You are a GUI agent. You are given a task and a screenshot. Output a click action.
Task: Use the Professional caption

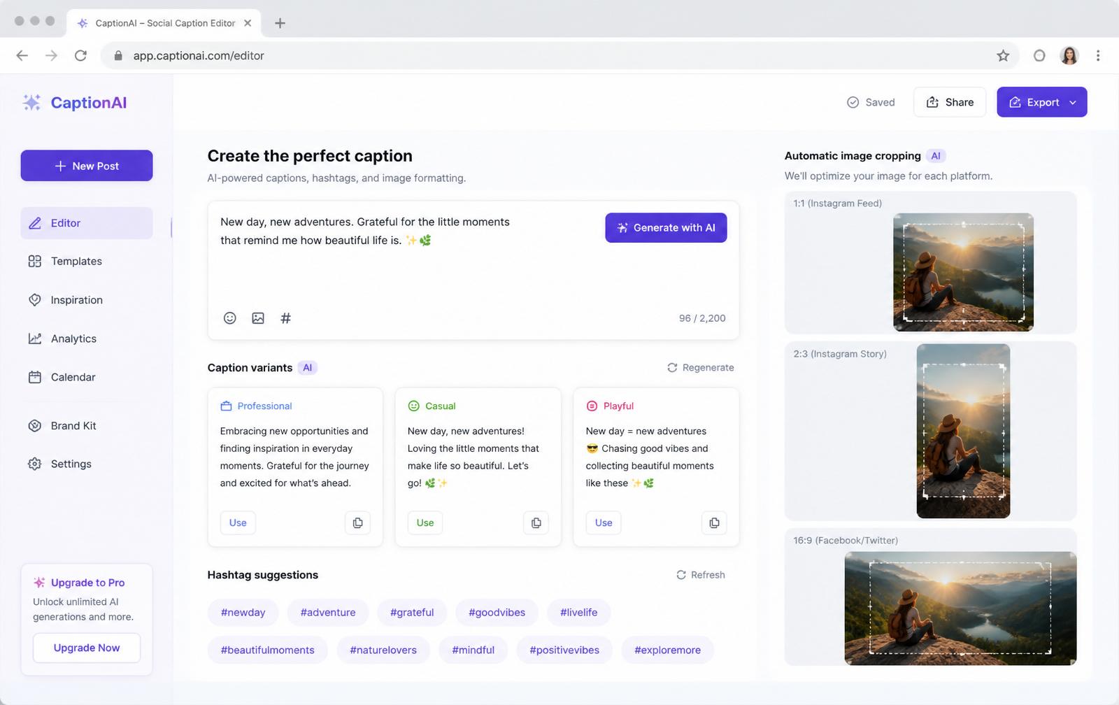pos(238,522)
